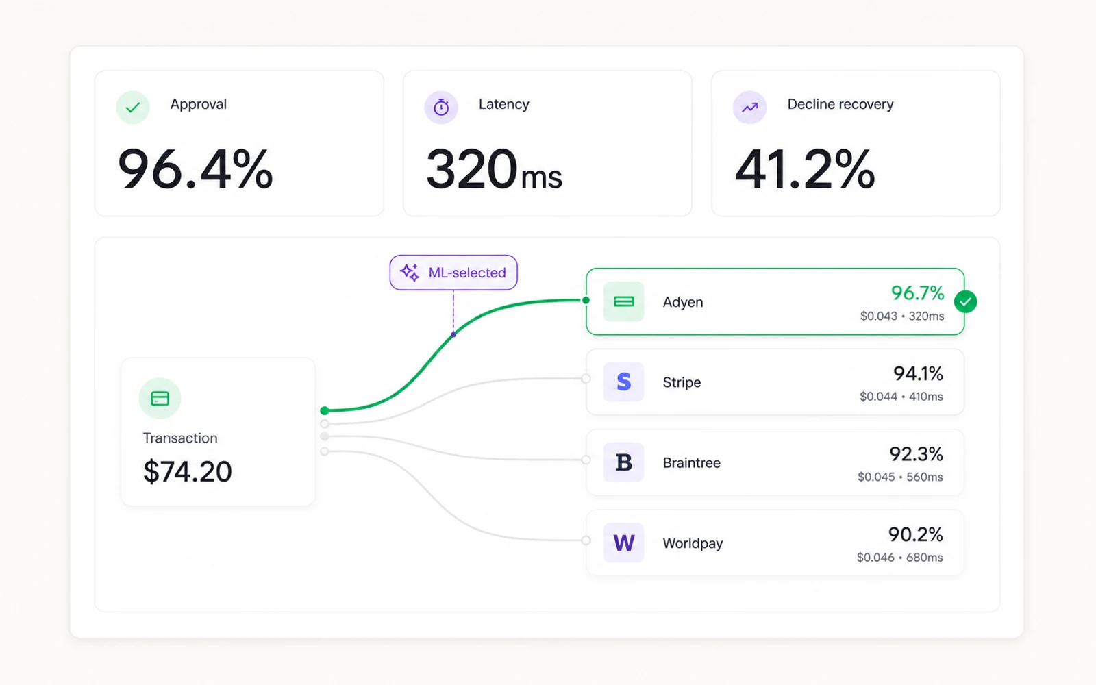Screen dimensions: 1096x685
Task: Click the green selected checkmark on Adyen
Action: [966, 301]
